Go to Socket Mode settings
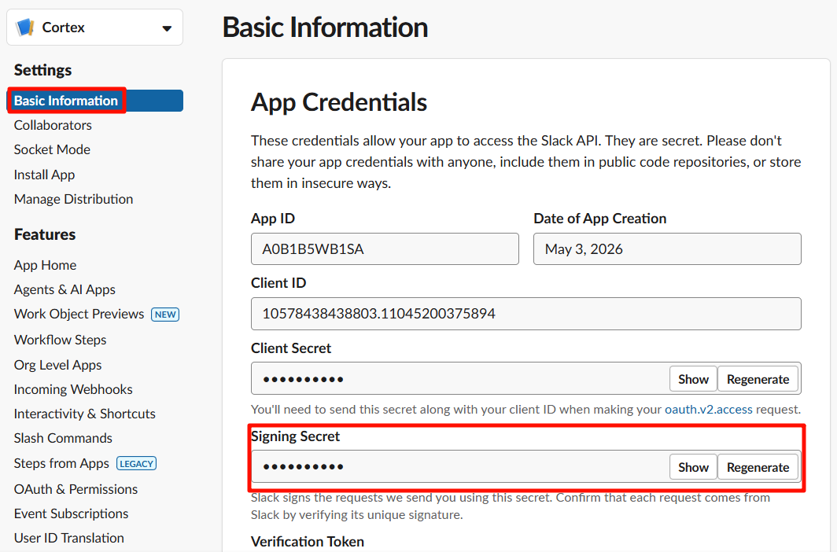The image size is (837, 552). click(x=52, y=150)
